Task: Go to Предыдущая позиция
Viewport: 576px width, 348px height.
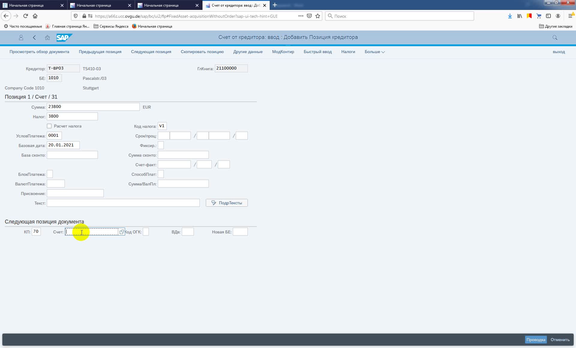Action: pos(100,52)
